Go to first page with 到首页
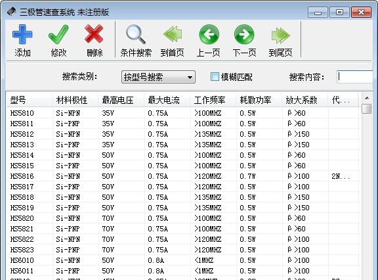 click(172, 40)
